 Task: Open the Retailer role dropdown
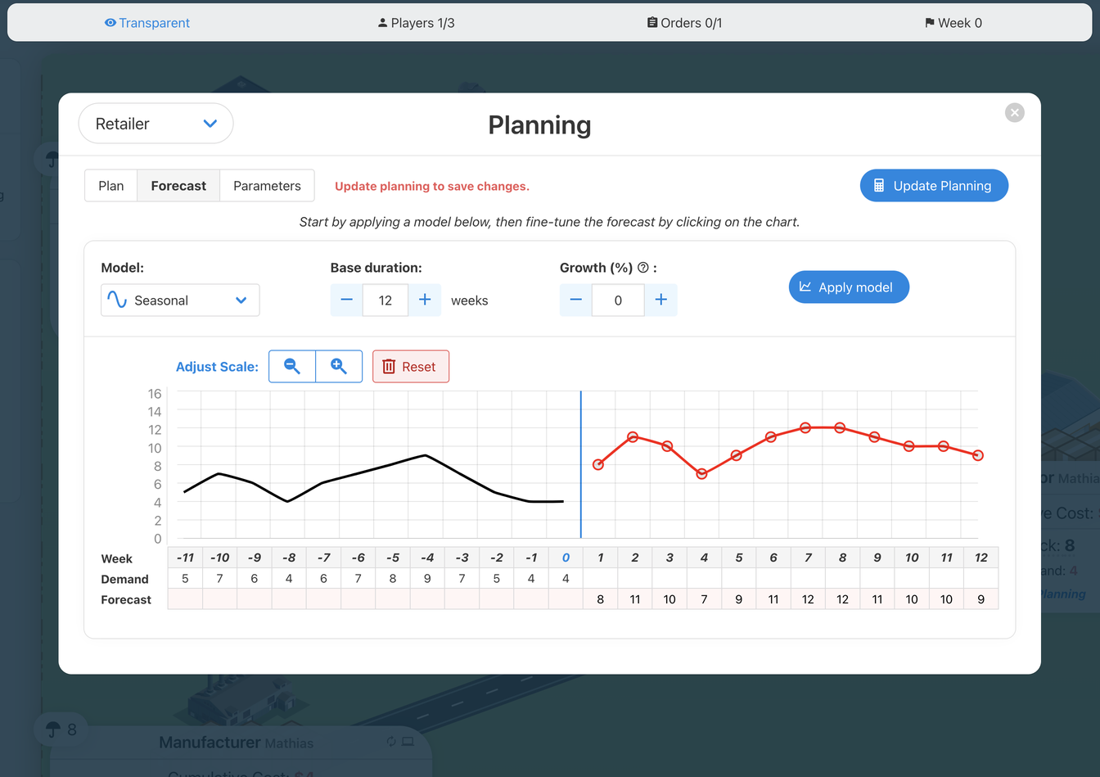click(x=156, y=124)
